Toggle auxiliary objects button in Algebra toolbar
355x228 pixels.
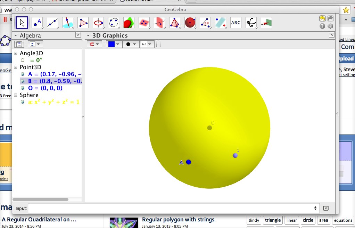pyautogui.click(x=19, y=44)
